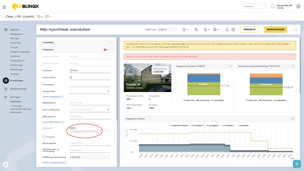Expand the Toegestane toetslast line chart fullscreen
The height and width of the screenshot is (171, 304).
pos(293,119)
